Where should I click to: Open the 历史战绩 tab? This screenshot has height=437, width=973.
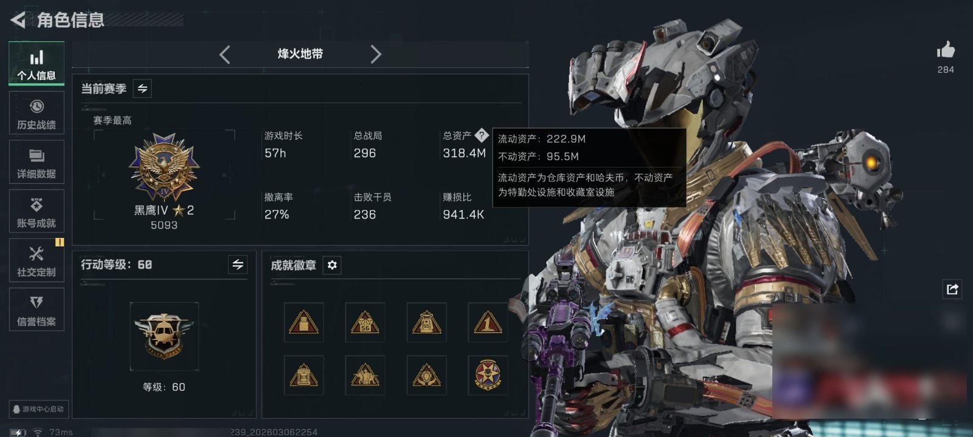[x=36, y=113]
